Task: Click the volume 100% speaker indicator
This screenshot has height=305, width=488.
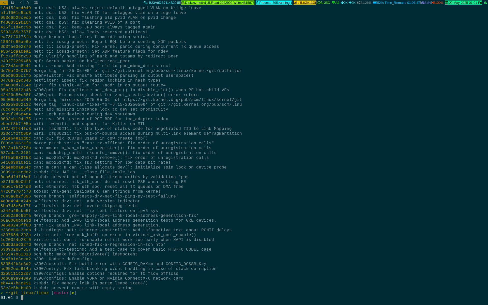Action: (x=437, y=3)
